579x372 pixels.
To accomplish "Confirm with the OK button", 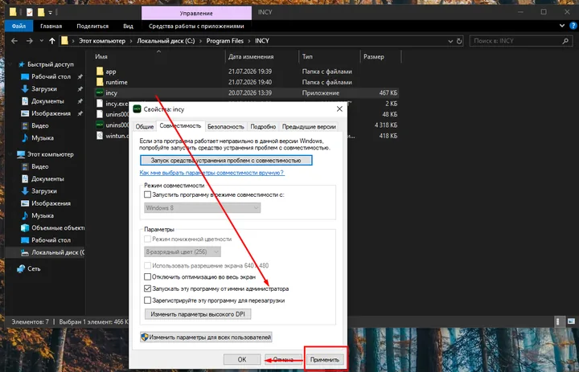I will 242,359.
